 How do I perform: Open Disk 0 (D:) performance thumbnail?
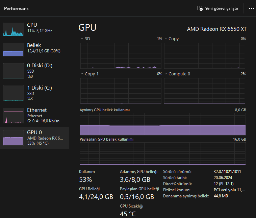tap(14, 71)
